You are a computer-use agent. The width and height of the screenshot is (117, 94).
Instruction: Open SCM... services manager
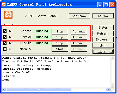[x=103, y=16]
